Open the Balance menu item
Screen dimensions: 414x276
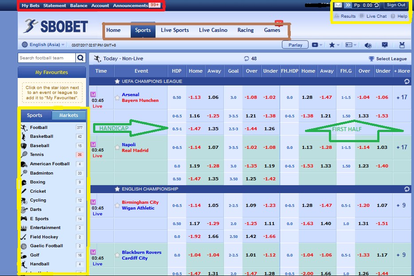(x=79, y=6)
